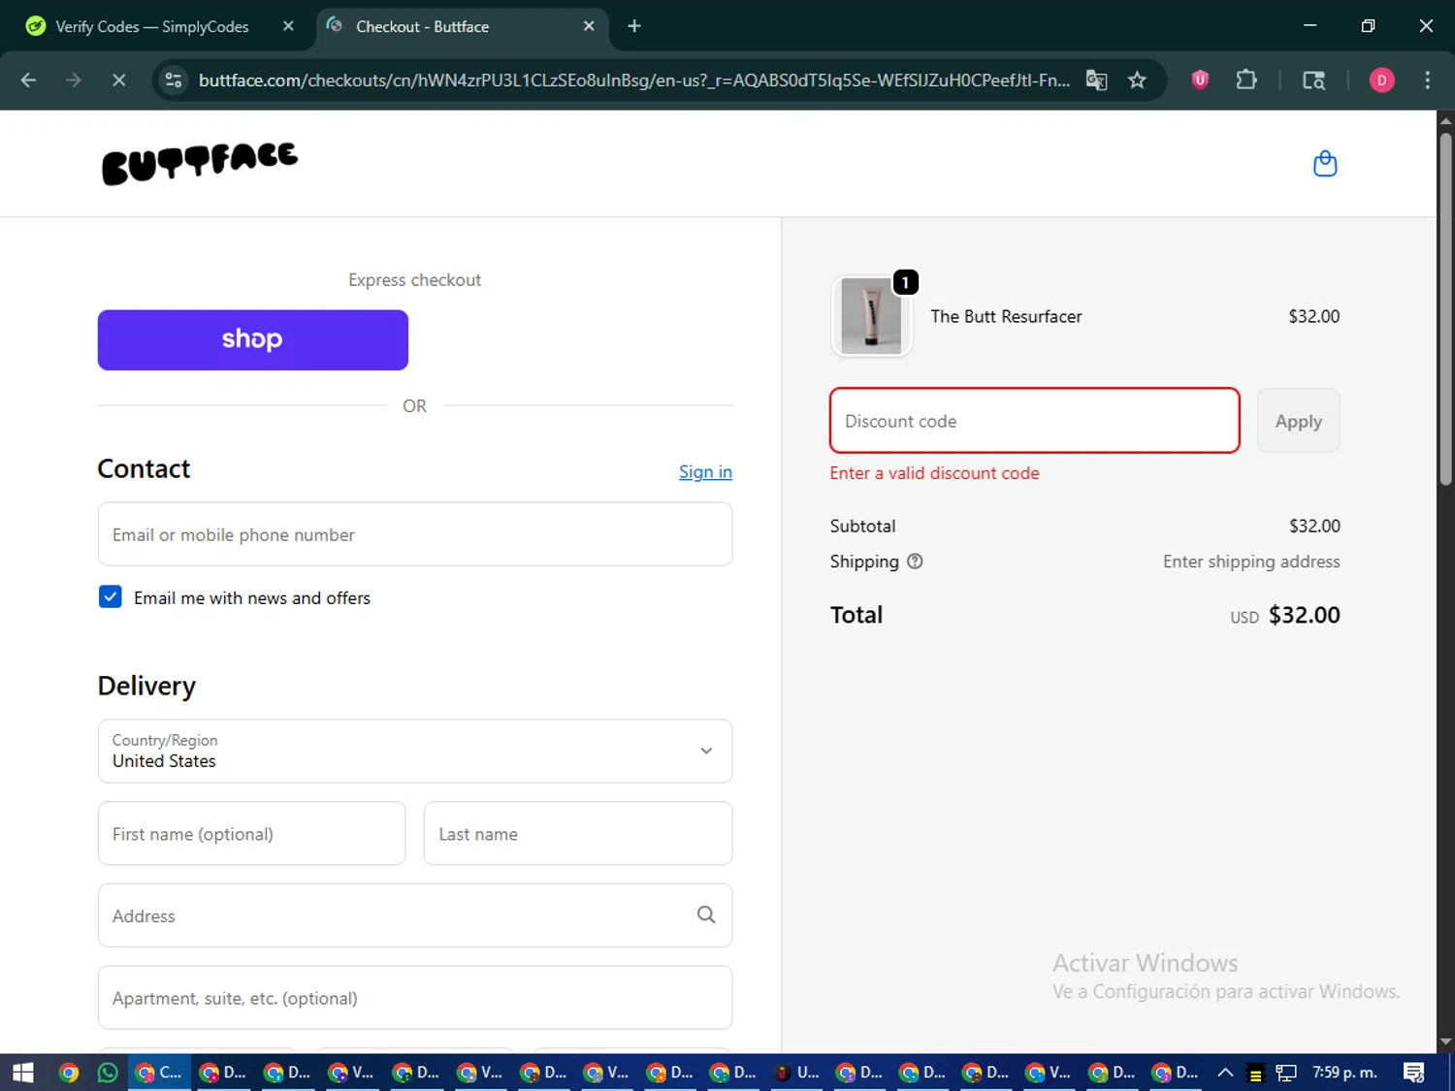Image resolution: width=1455 pixels, height=1091 pixels.
Task: Click the Buttface logo
Action: tap(200, 163)
